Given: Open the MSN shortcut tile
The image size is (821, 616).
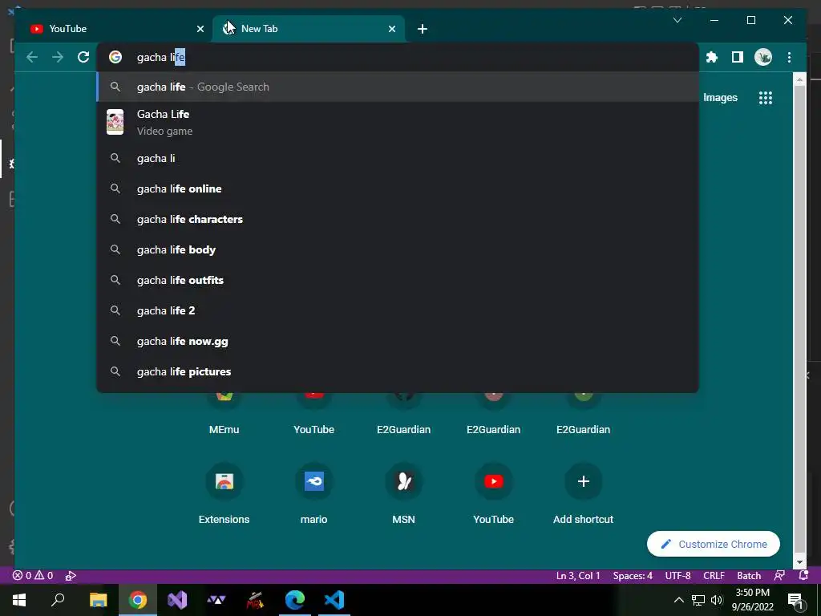Looking at the screenshot, I should [x=404, y=493].
